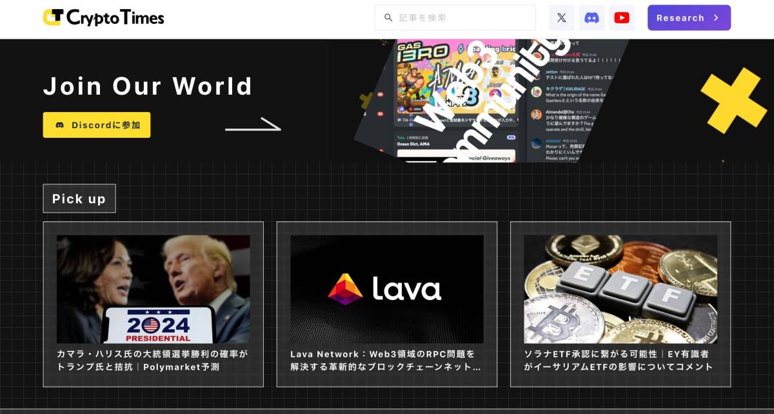Open the 2024 Presidential article thumbnail
Viewport: 774px width, 414px height.
point(153,289)
